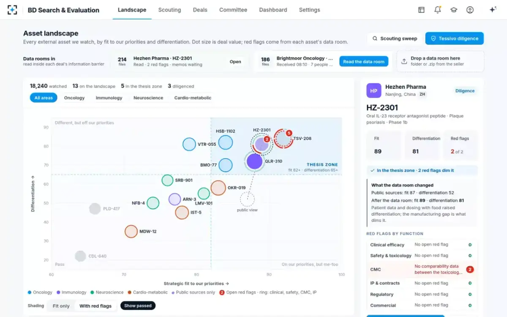Select the MDW-12 bubble

pos(131,231)
